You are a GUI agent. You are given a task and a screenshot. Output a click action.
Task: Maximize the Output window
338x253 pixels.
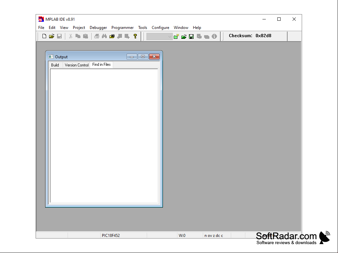(x=143, y=57)
